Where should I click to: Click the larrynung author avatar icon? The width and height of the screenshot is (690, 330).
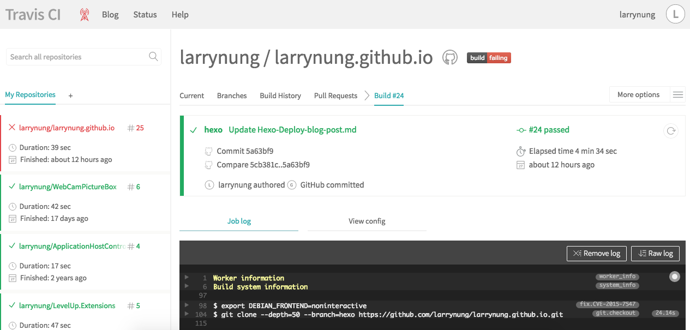pyautogui.click(x=209, y=185)
